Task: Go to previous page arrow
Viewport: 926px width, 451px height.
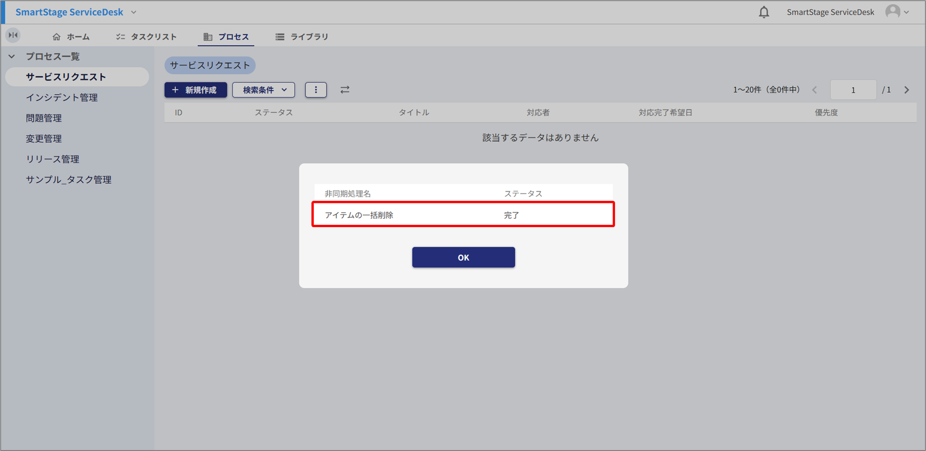Action: click(815, 90)
